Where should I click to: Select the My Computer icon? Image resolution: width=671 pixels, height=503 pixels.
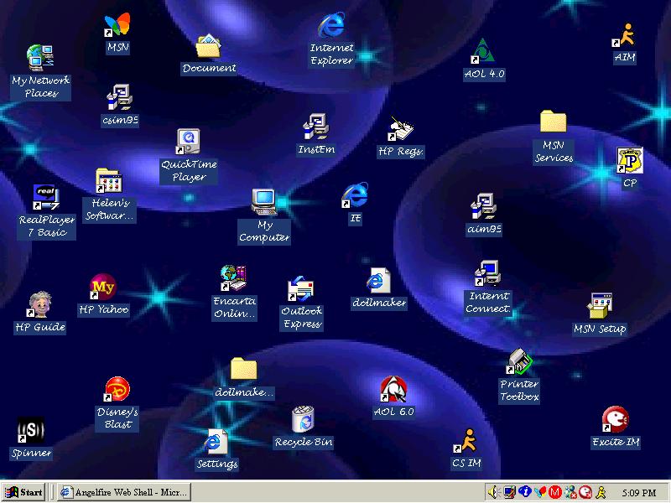(x=264, y=202)
